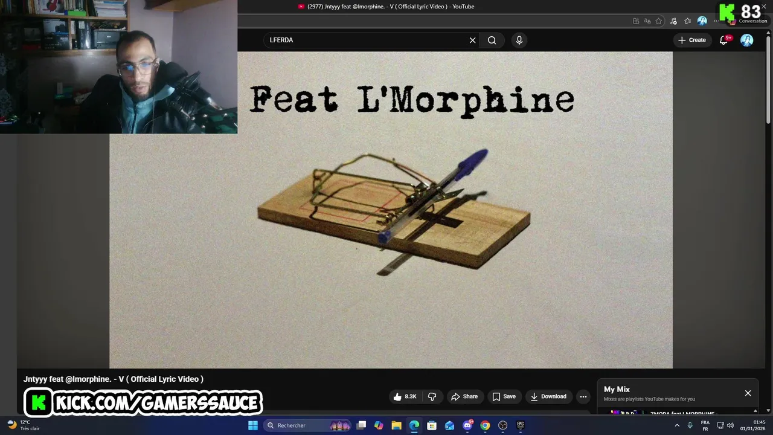Switch the FRA keyboard language
This screenshot has height=435, width=773.
[x=705, y=425]
